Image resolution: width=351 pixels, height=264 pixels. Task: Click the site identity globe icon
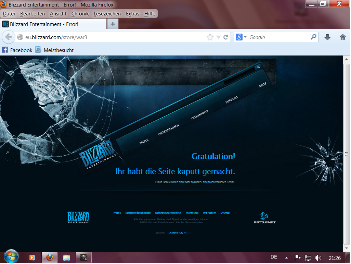point(20,37)
